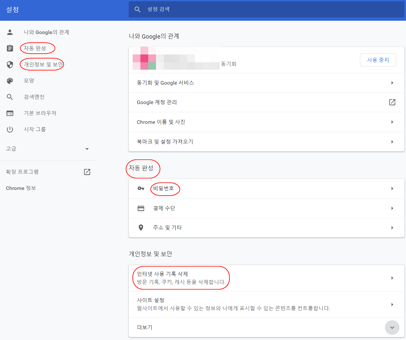Click the pixelated profile avatar thumbnail
406x340 pixels.
tap(144, 58)
